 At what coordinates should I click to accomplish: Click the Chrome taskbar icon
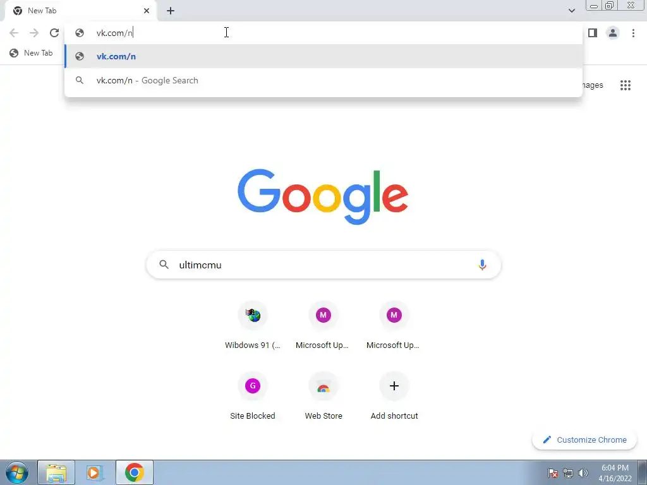point(134,472)
